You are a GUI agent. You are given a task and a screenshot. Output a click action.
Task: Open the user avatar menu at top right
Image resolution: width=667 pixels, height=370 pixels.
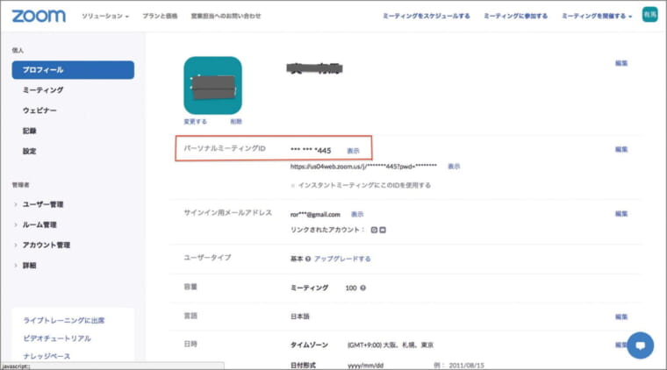[x=649, y=15]
